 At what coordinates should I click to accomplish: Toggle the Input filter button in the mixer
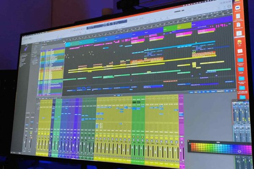tap(208, 92)
